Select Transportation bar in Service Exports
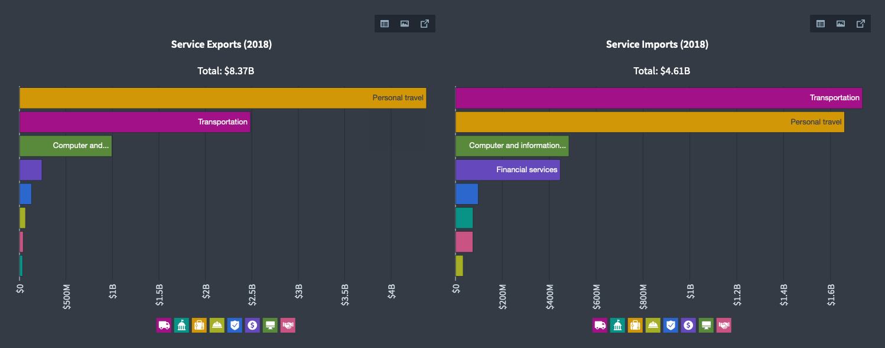Image resolution: width=885 pixels, height=348 pixels. [135, 122]
